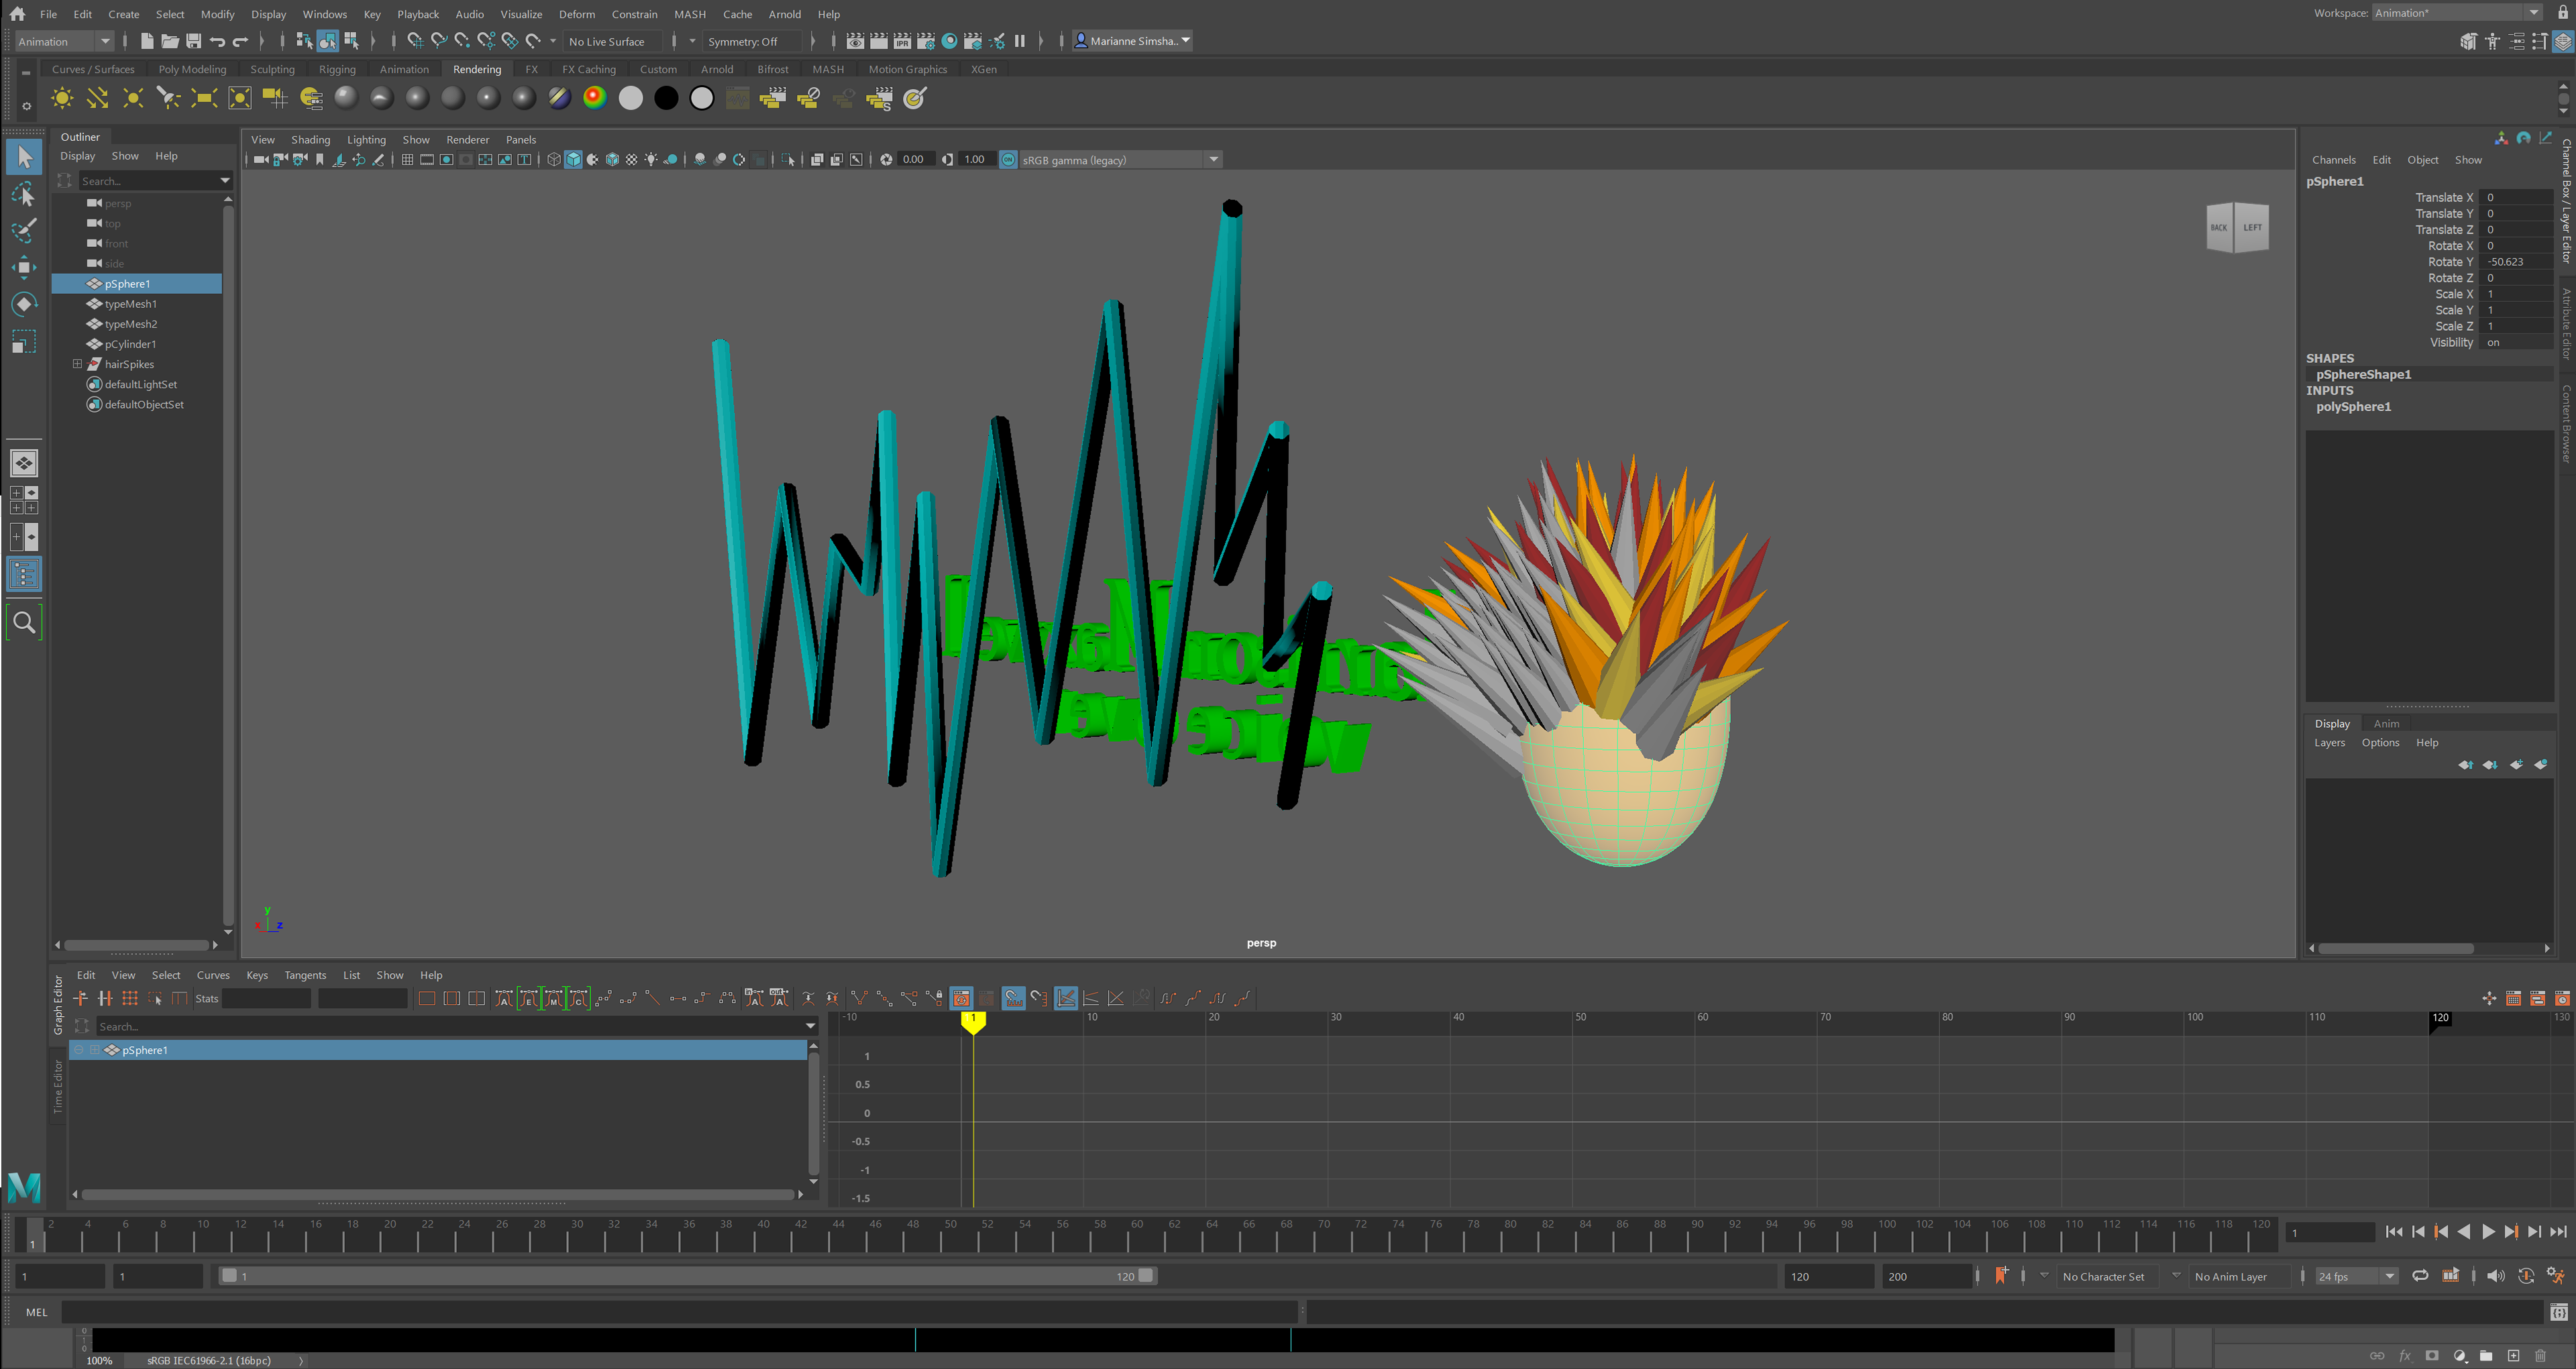Screen dimensions: 2576x1369
Task: Open the Deform menu
Action: [576, 14]
